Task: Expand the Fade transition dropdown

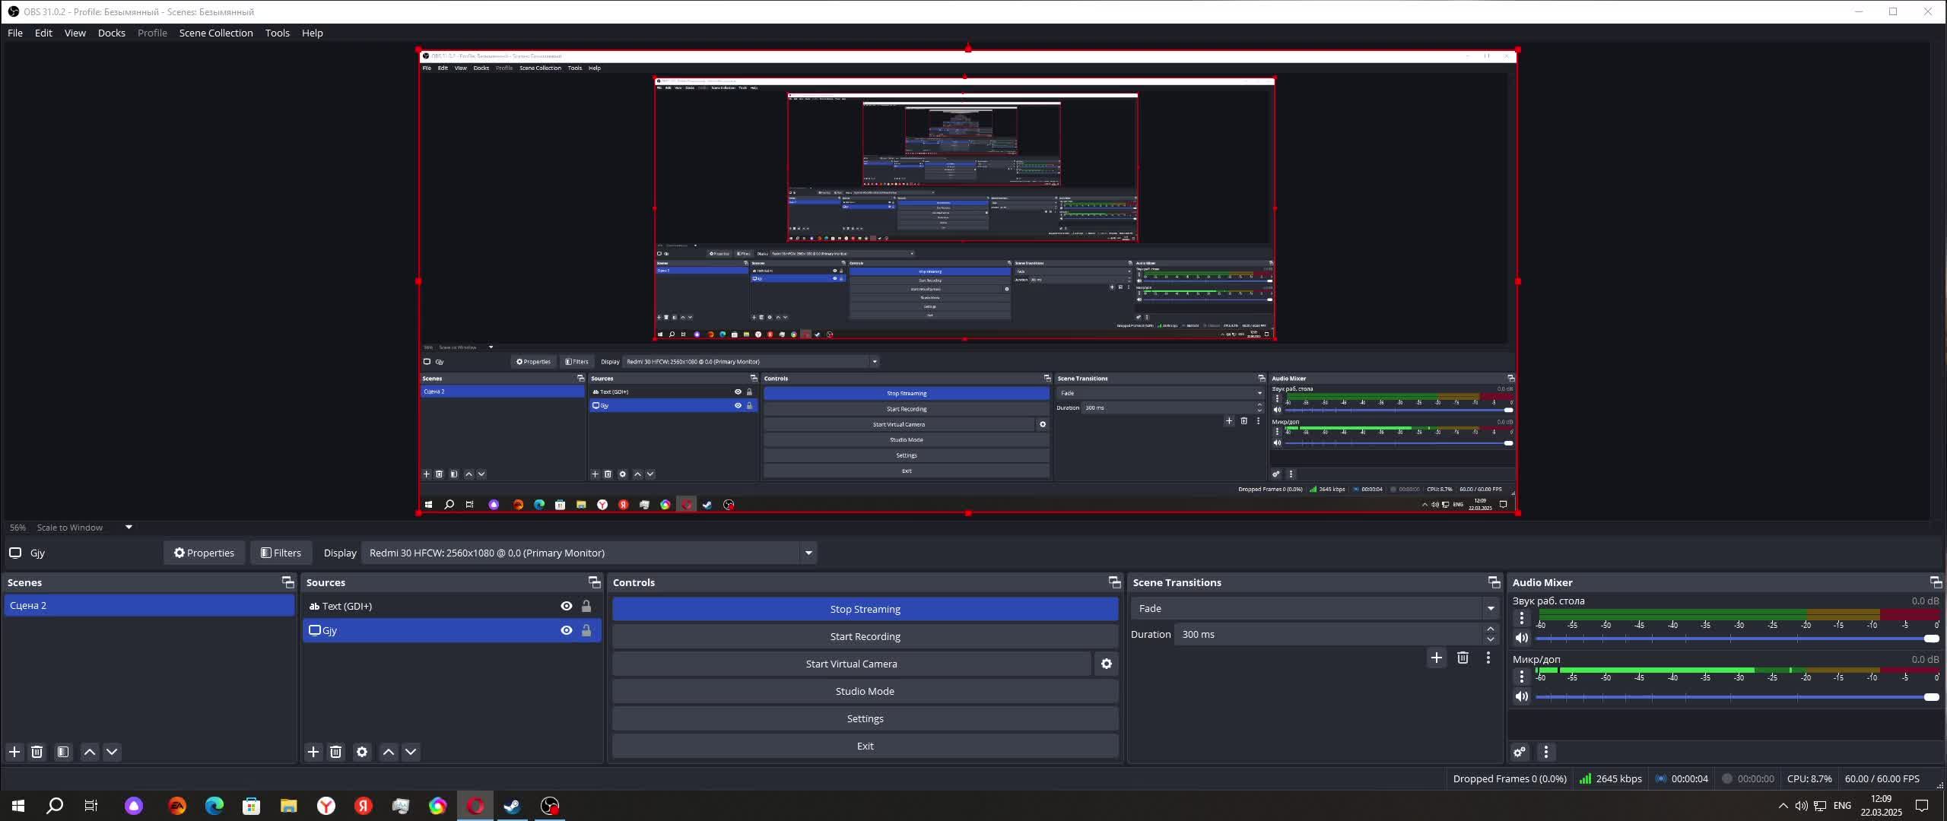Action: [1491, 608]
